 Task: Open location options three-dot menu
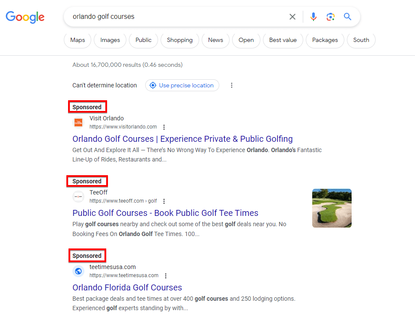click(232, 85)
